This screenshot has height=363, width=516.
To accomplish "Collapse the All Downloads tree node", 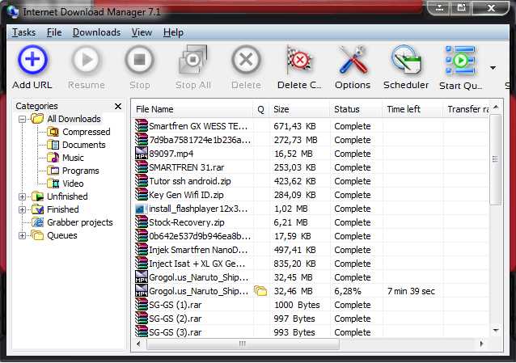I will tap(22, 119).
